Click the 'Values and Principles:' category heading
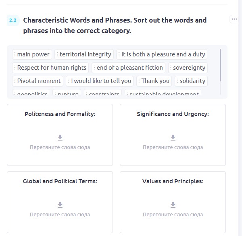The image size is (242, 236). 173,181
